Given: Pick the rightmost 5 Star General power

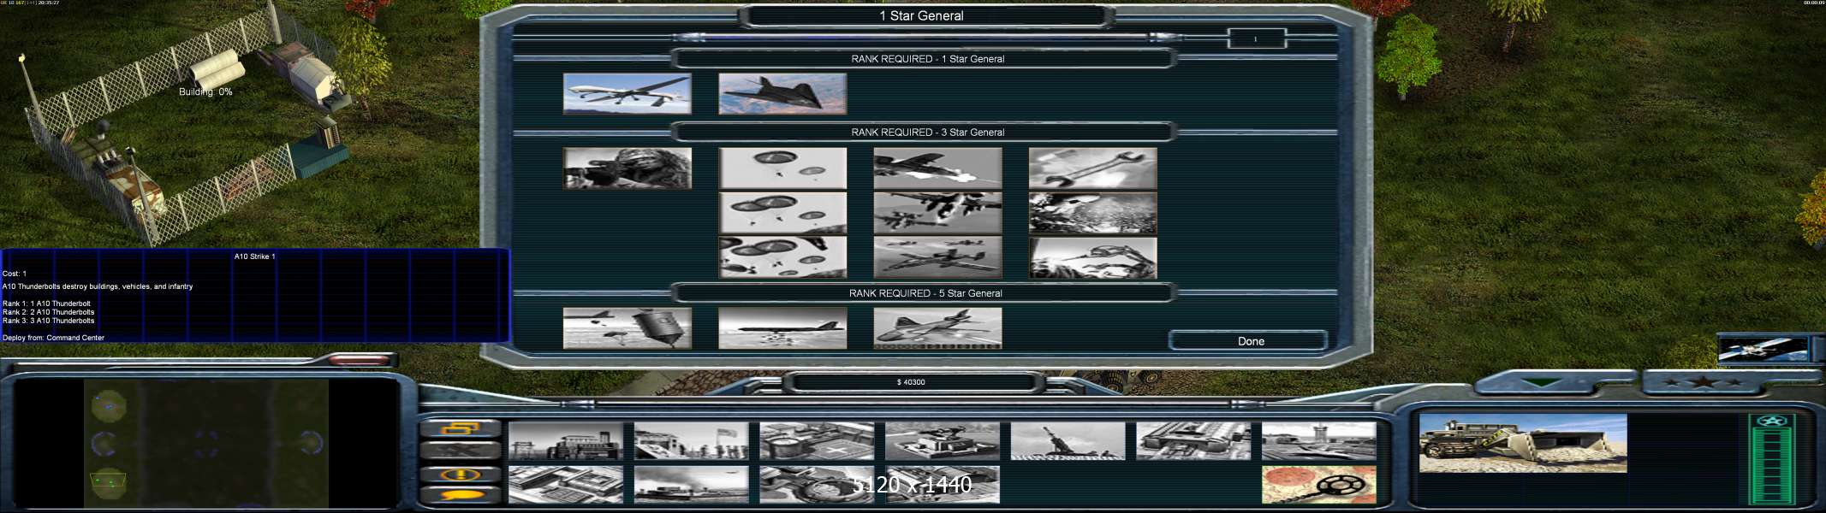Looking at the screenshot, I should pyautogui.click(x=937, y=328).
